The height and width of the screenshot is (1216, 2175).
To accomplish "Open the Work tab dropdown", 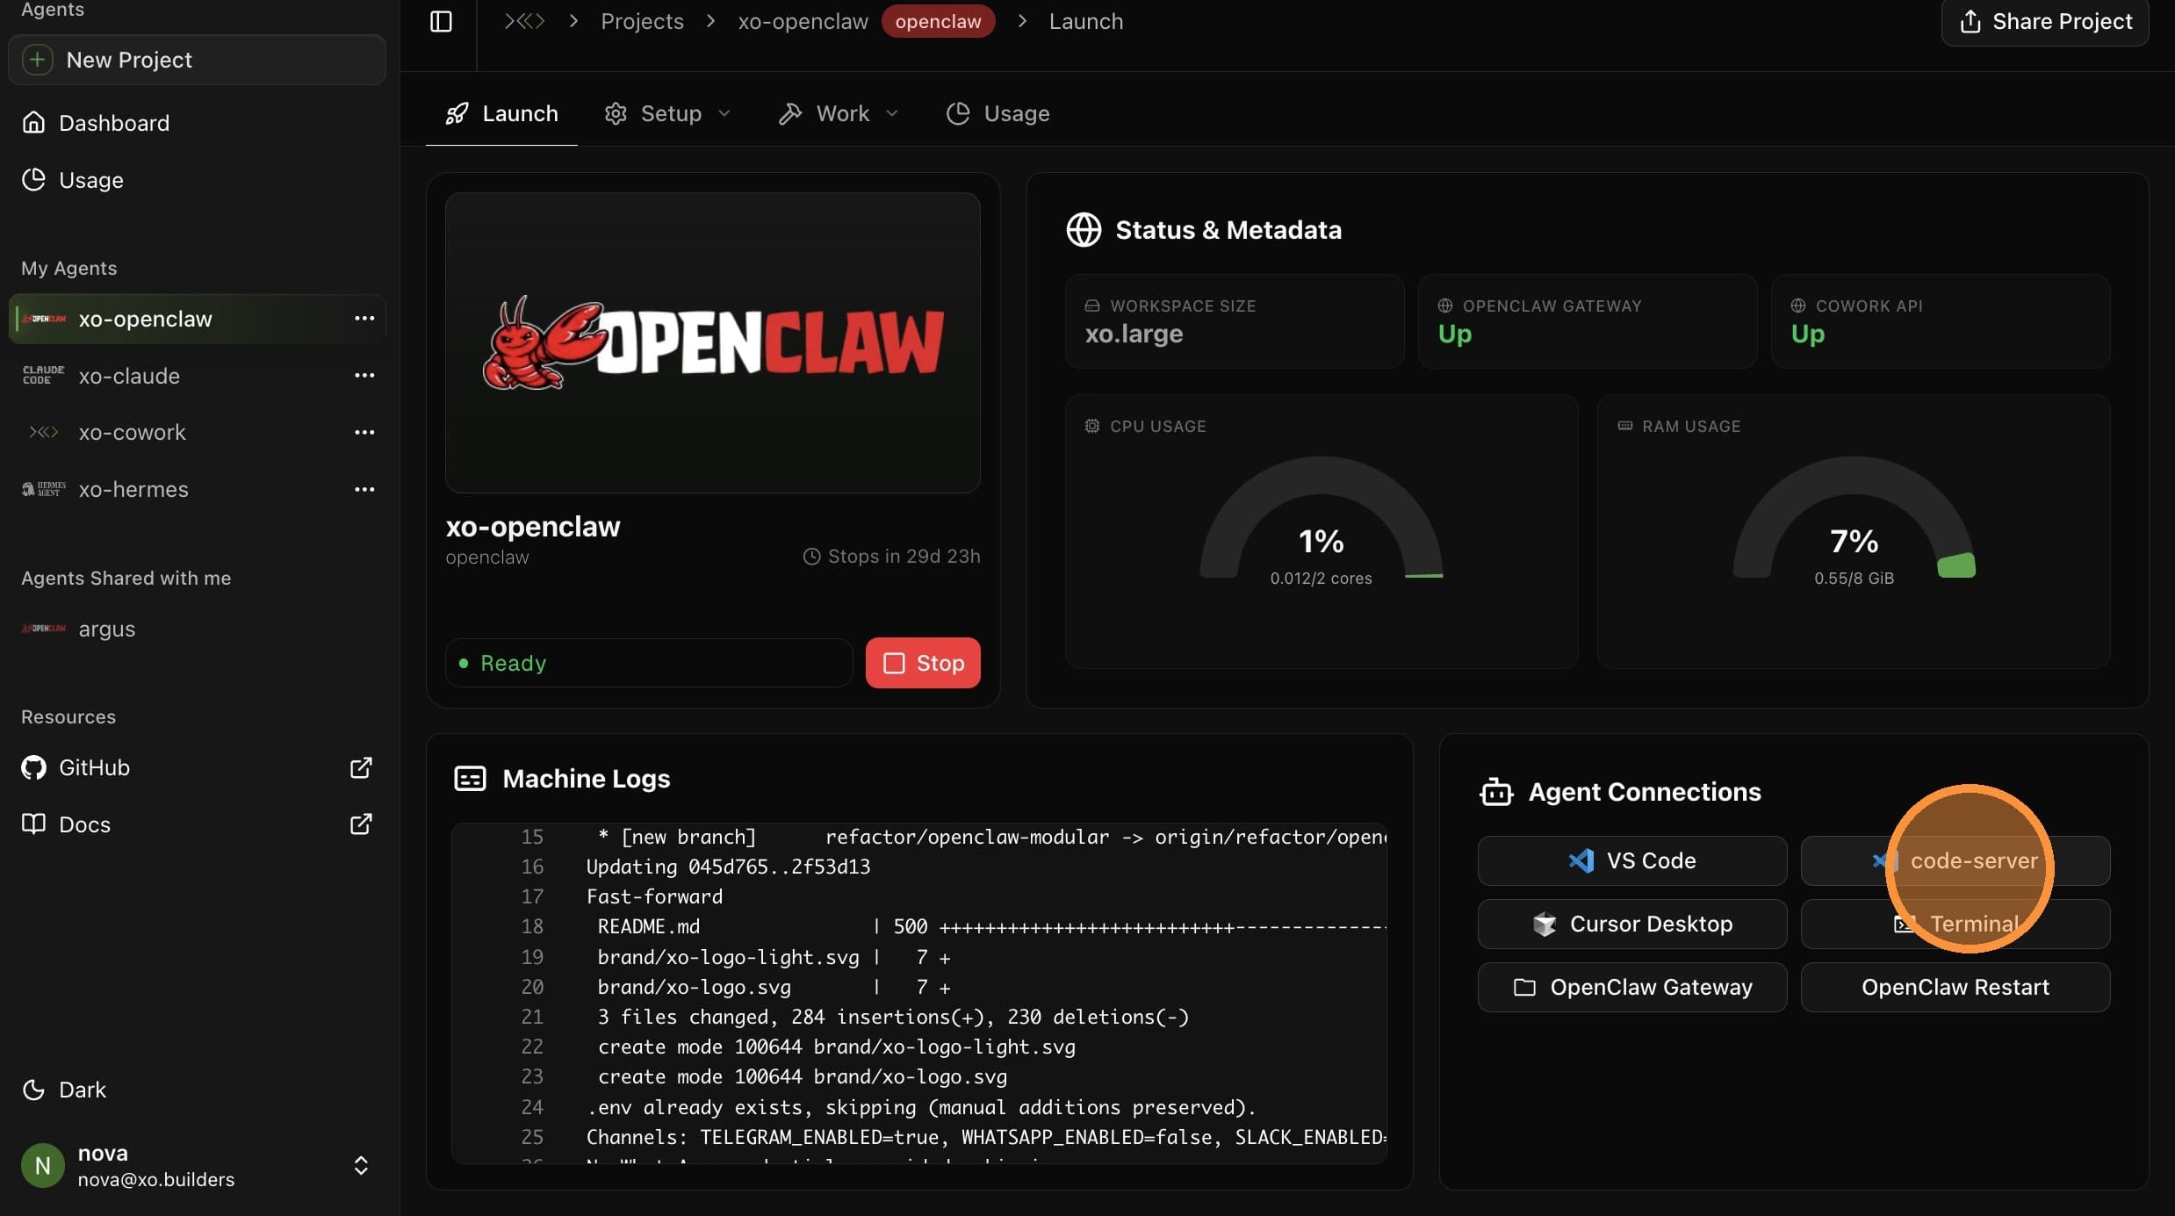I will point(839,113).
